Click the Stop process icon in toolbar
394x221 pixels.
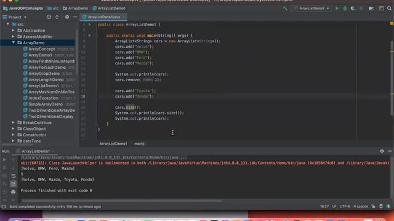pos(361,8)
